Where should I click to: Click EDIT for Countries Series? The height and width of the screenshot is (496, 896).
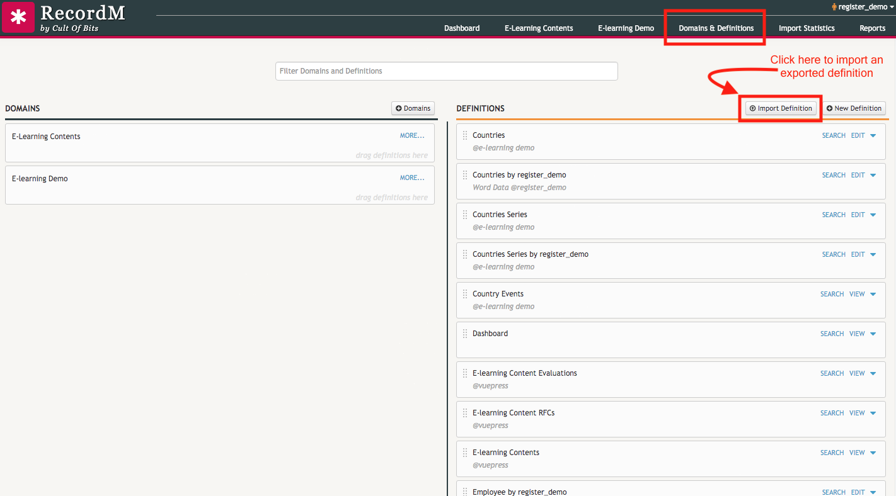click(858, 215)
